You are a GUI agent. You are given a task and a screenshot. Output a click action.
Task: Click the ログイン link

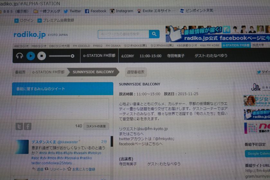[x=24, y=21]
